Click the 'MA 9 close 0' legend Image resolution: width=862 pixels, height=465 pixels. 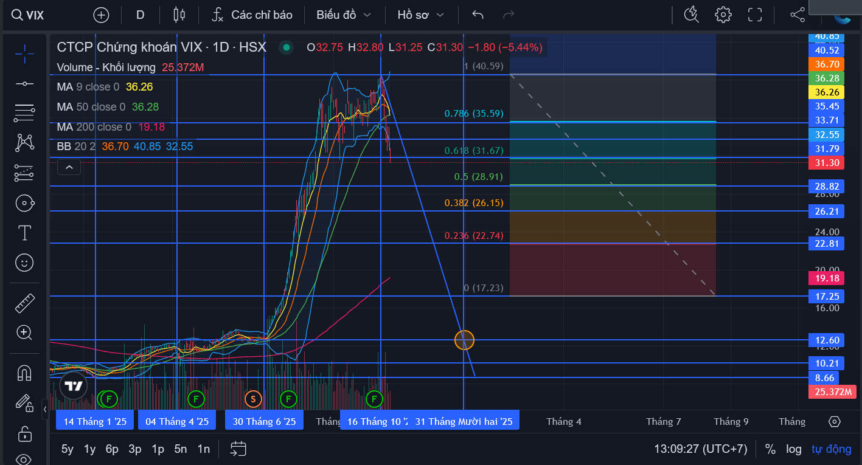(88, 87)
